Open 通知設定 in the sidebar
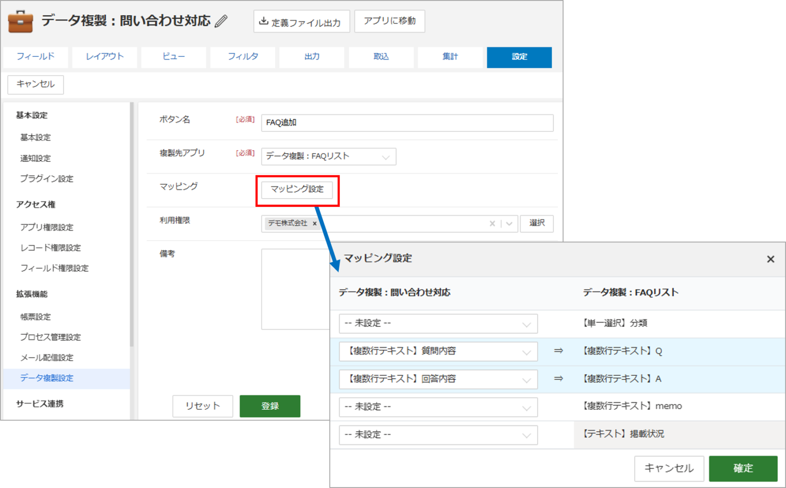The width and height of the screenshot is (786, 488). (x=35, y=158)
